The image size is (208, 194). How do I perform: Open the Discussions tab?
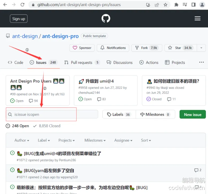pos(120,62)
